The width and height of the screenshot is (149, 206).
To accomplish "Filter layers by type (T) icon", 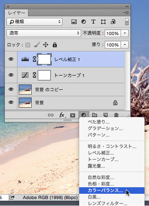I will click(x=93, y=22).
